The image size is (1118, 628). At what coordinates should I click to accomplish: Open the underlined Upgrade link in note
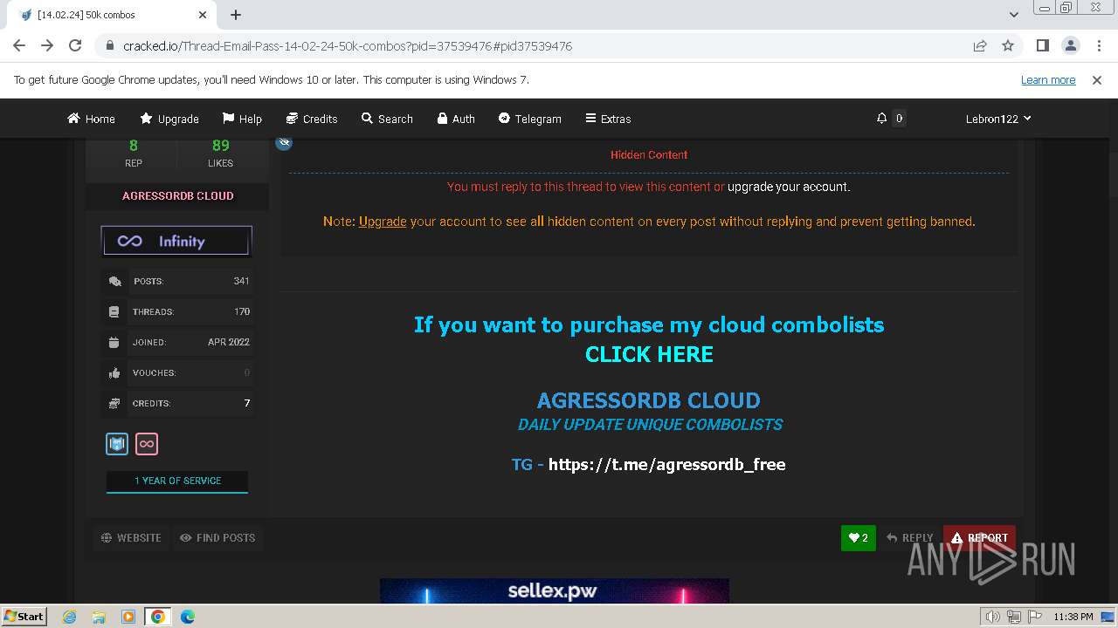pos(383,222)
